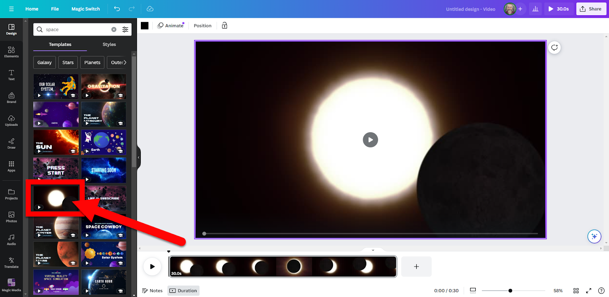Open Canva Assistant sparkle button

click(594, 236)
